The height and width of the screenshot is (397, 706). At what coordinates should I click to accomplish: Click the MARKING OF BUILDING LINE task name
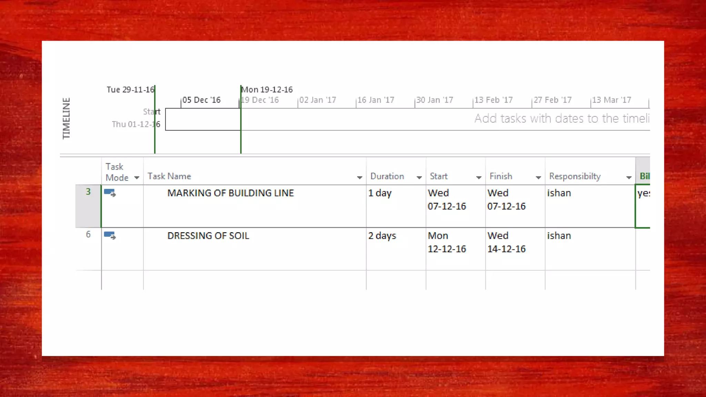[230, 193]
